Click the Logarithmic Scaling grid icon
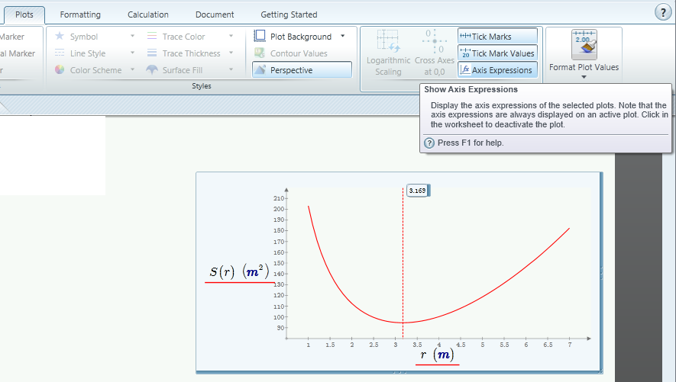Screen dimensions: 676x382 (388, 41)
